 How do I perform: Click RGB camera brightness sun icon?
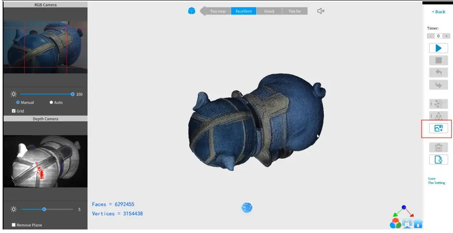tap(14, 94)
